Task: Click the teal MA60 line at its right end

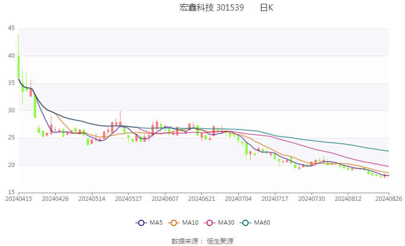Action: point(387,151)
